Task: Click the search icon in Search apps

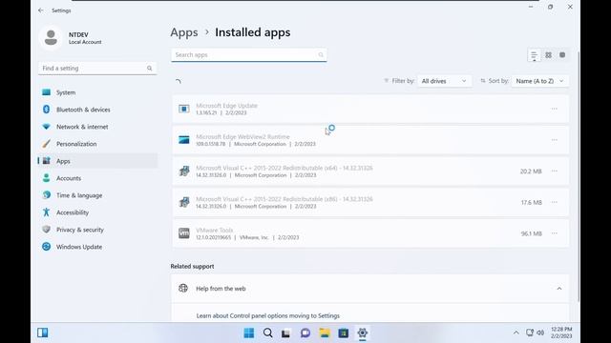Action: pos(321,55)
